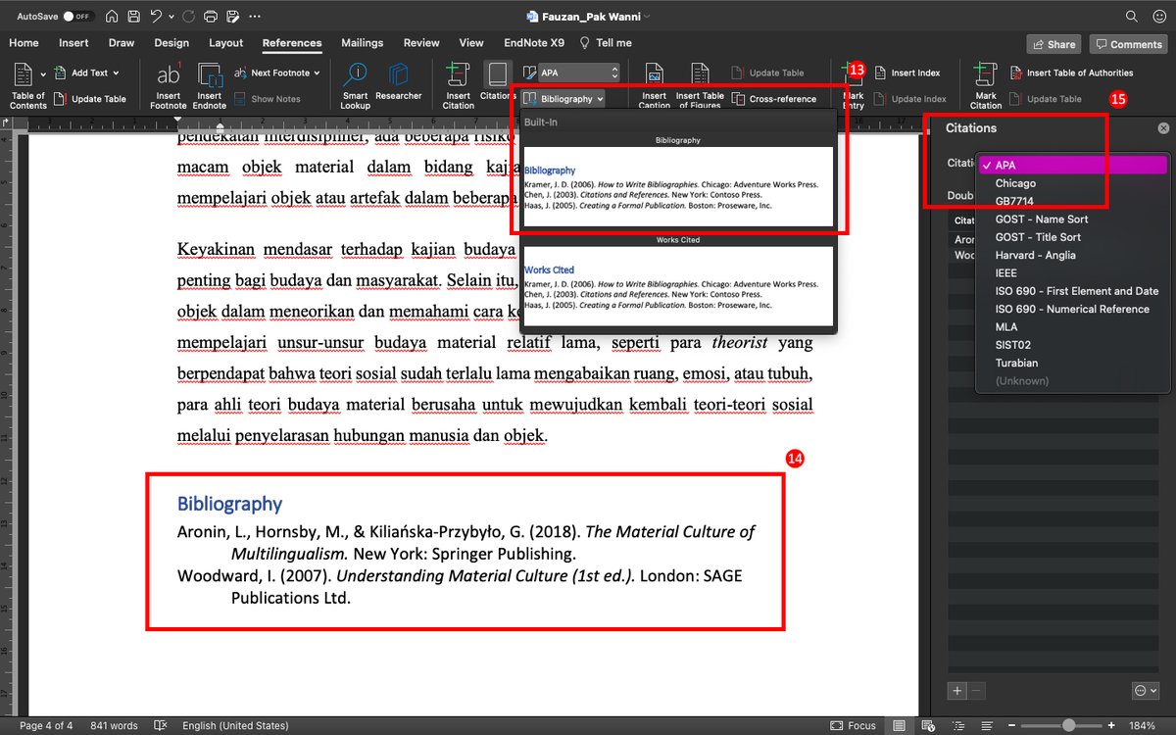Image resolution: width=1176 pixels, height=735 pixels.
Task: Click the Insert Index button
Action: click(x=907, y=73)
